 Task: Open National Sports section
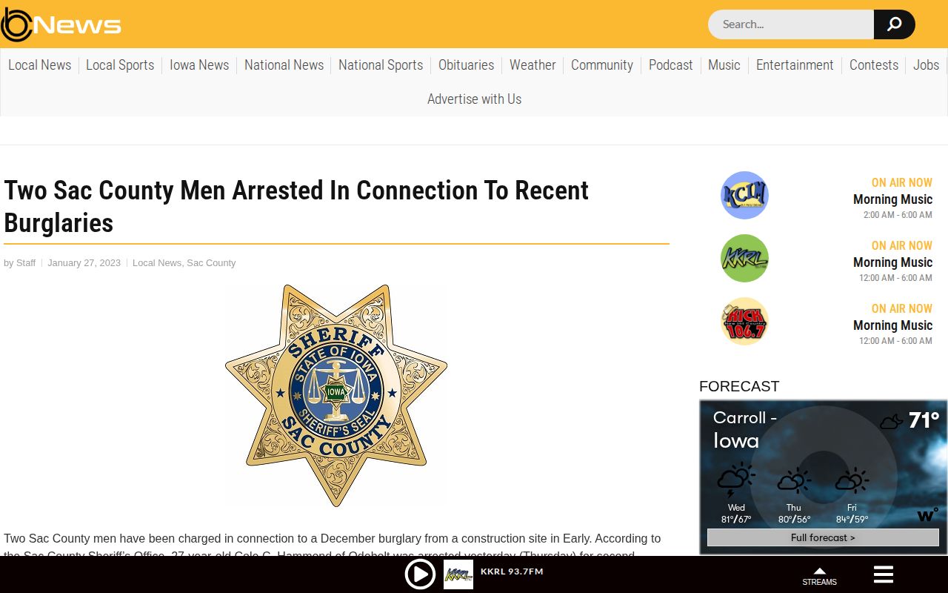pos(381,65)
